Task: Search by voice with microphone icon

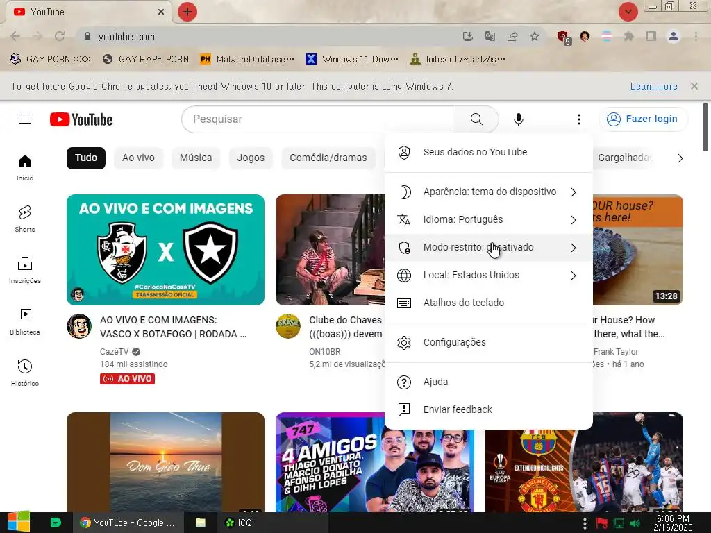Action: 518,119
